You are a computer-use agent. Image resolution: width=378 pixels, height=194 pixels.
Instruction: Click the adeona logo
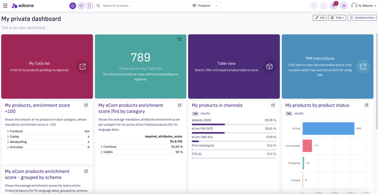coord(23,6)
